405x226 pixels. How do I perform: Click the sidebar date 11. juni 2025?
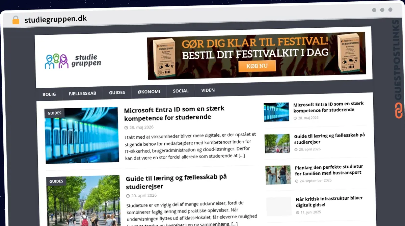tap(311, 212)
